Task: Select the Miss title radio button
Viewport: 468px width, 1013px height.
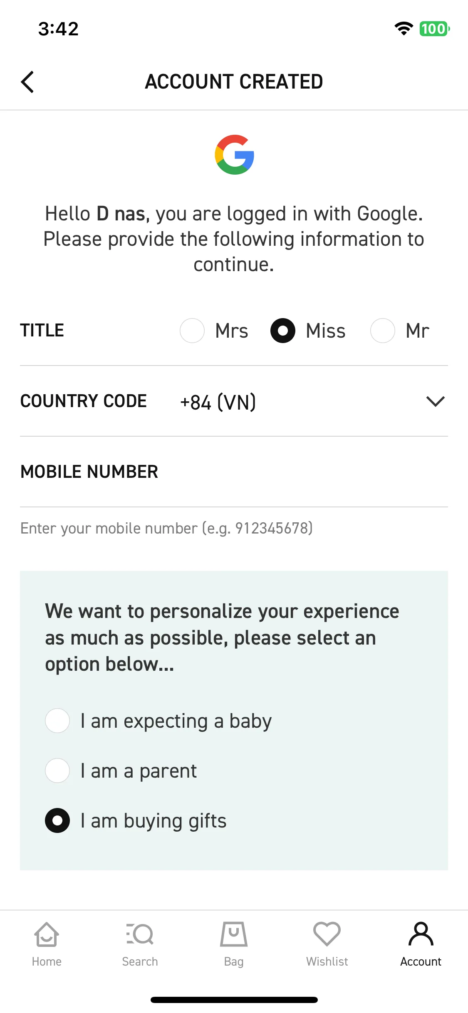Action: pos(283,331)
